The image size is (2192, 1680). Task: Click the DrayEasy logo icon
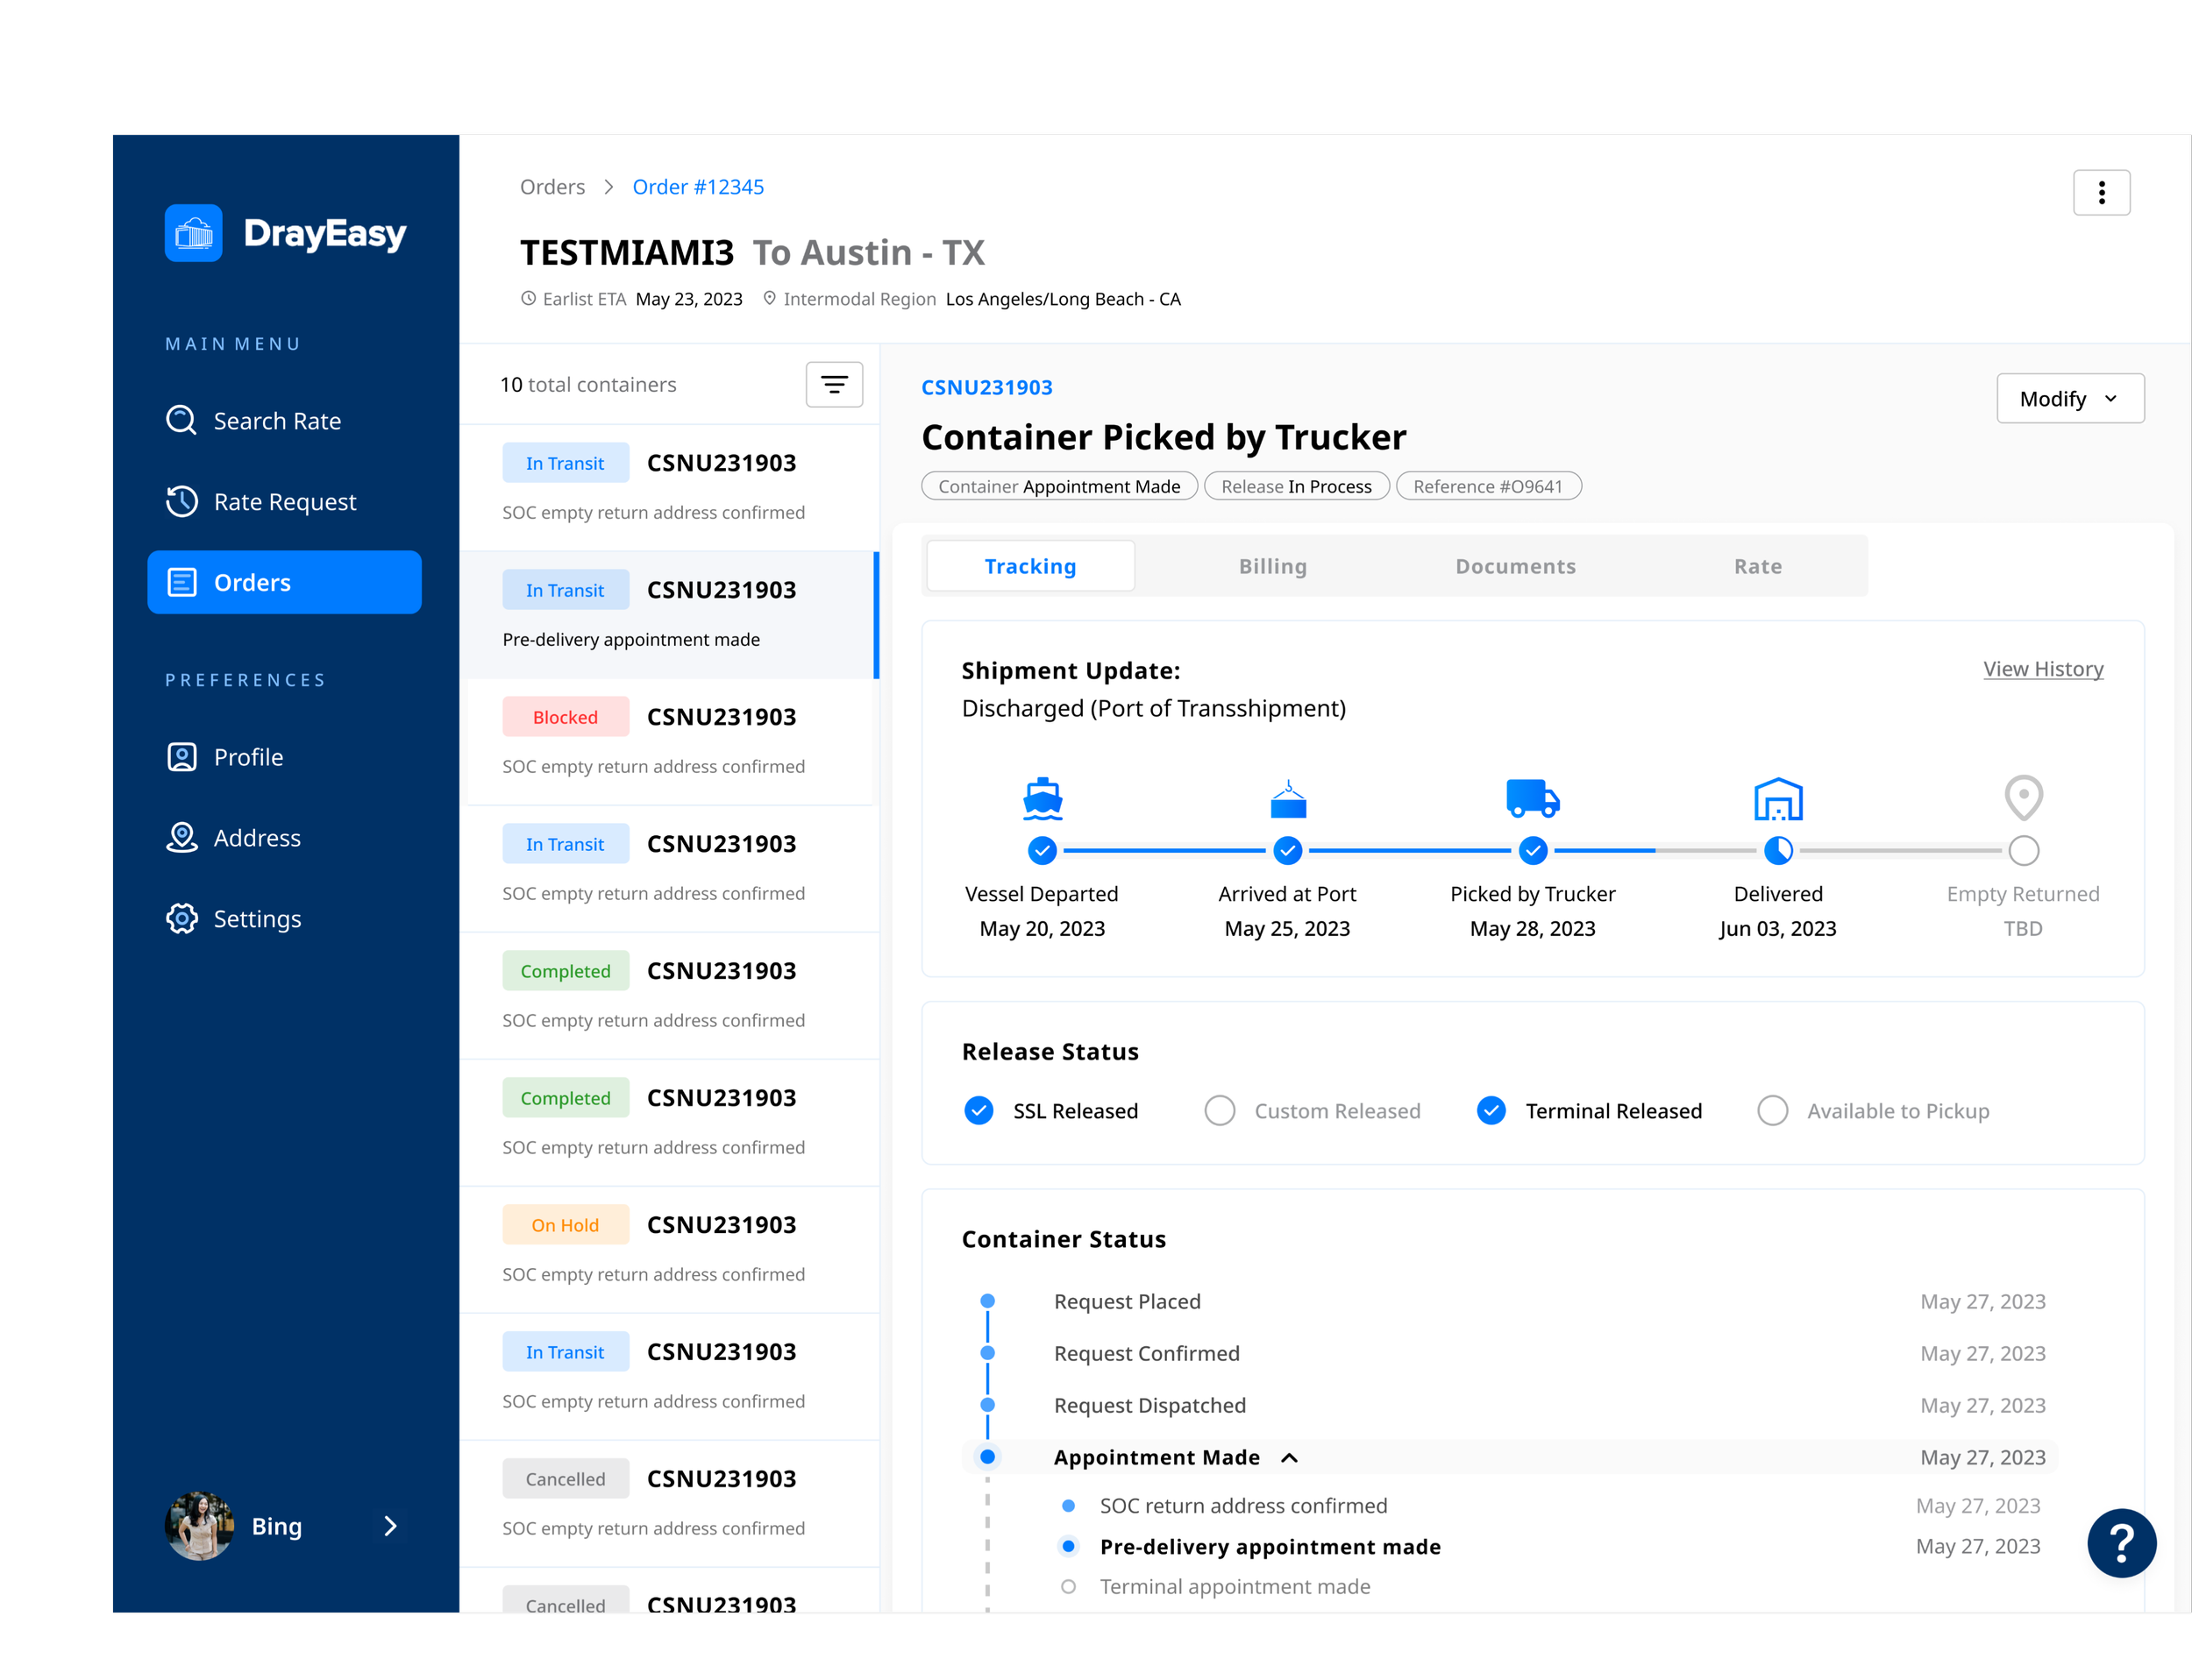click(x=193, y=233)
